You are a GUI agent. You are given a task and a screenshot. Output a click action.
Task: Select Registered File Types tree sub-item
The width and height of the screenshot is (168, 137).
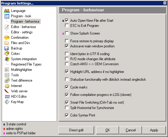(26, 64)
